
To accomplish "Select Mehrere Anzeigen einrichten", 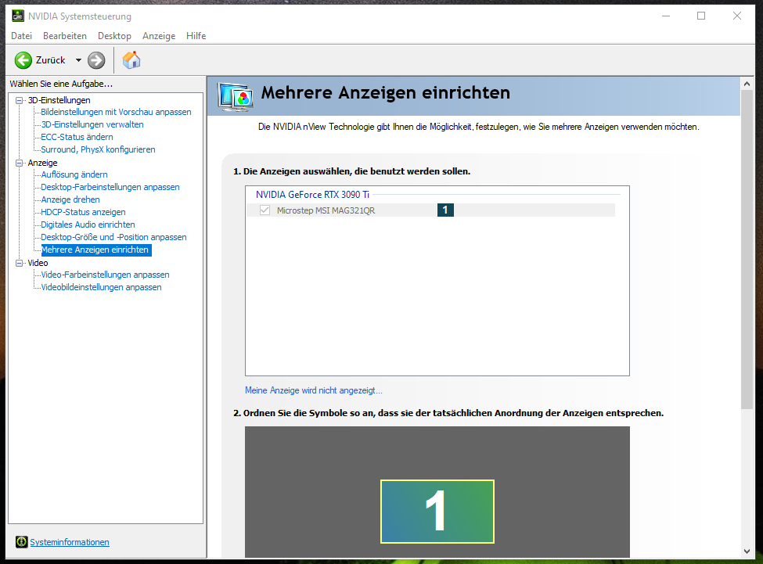I will point(96,250).
